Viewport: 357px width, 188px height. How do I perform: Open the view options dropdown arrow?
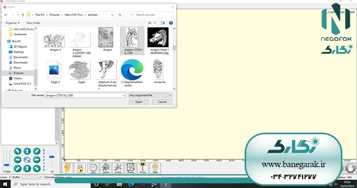pyautogui.click(x=155, y=23)
